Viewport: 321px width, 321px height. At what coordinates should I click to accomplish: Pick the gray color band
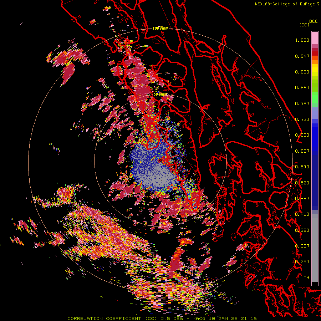[315, 248]
